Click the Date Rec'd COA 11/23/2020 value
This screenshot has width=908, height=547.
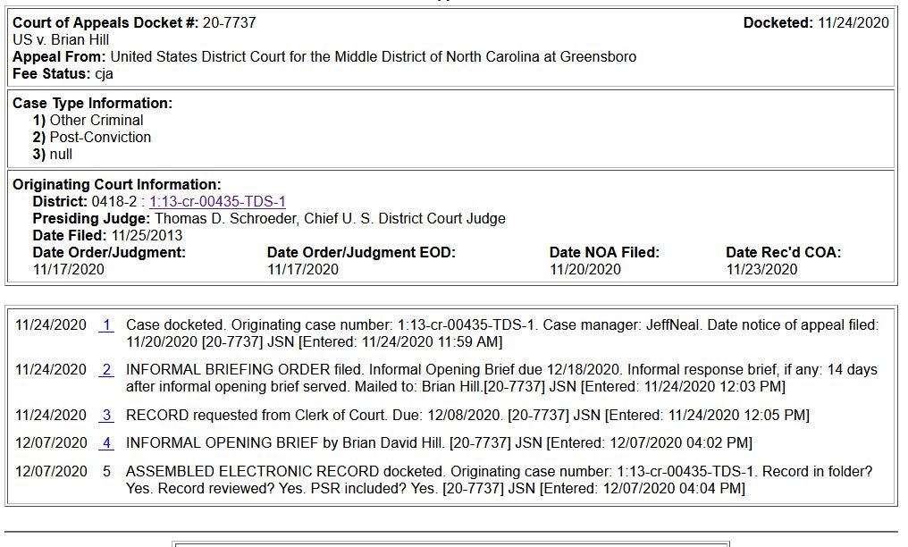click(x=761, y=270)
